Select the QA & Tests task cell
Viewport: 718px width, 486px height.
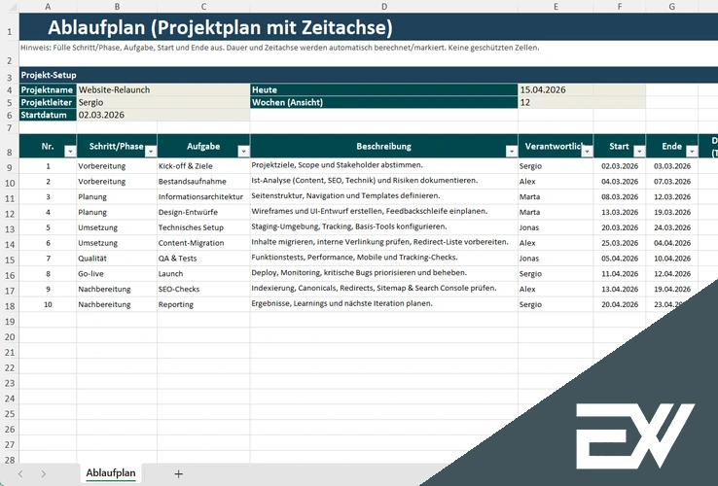203,259
